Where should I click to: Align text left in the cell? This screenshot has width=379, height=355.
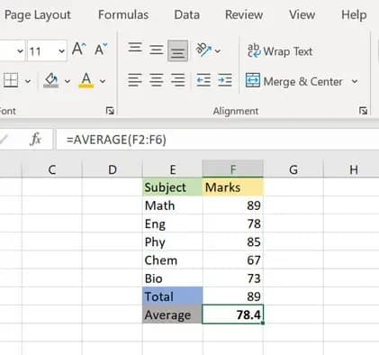pos(135,80)
